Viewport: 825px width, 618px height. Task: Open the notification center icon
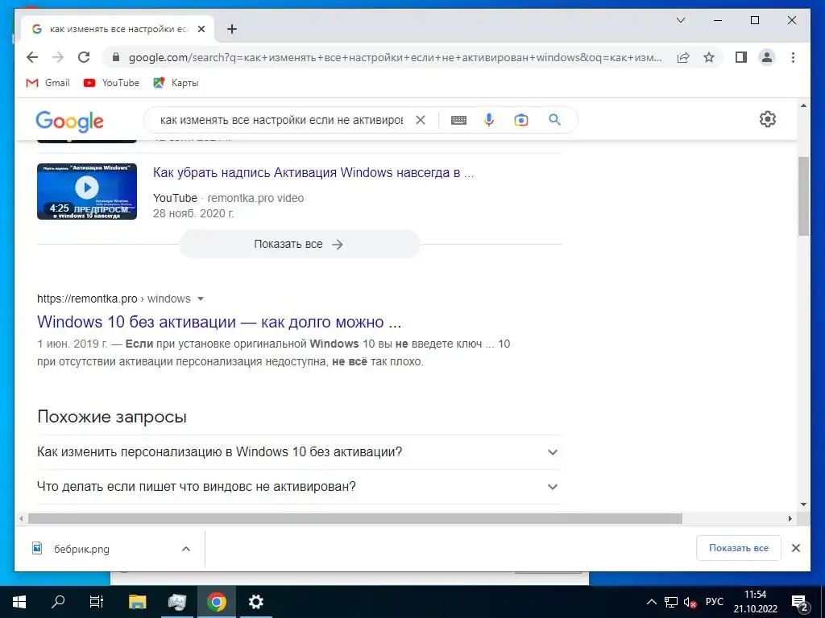click(800, 602)
